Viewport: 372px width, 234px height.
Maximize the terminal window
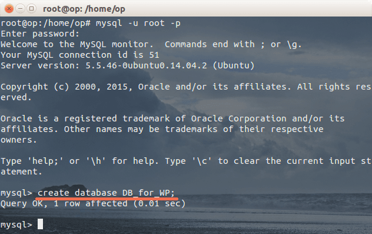[x=31, y=9]
